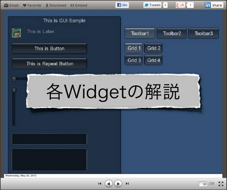Enter fullscreen mode
The height and width of the screenshot is (190, 227).
(x=221, y=184)
